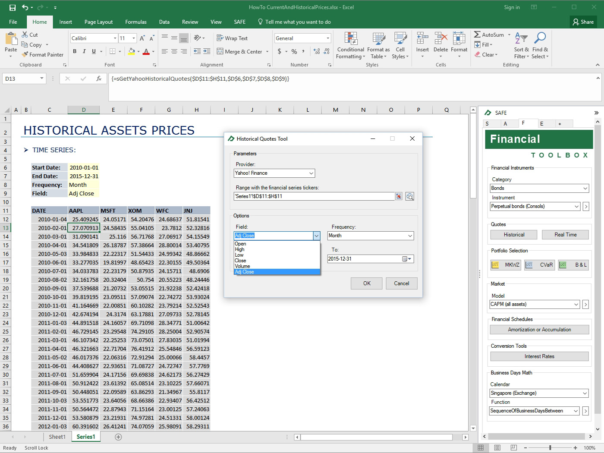
Task: Open the SequenceOfBusinessDaysBetween function dropdown
Action: tap(576, 411)
